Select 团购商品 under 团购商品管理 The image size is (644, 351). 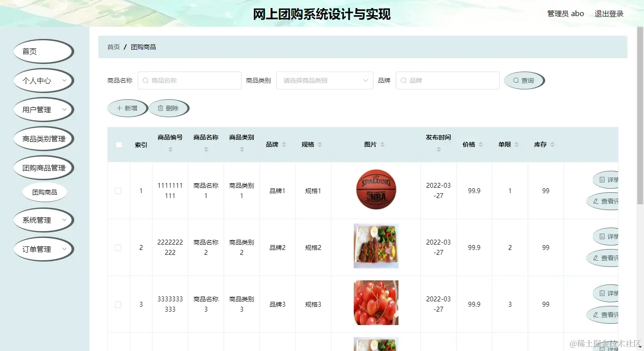pos(45,192)
